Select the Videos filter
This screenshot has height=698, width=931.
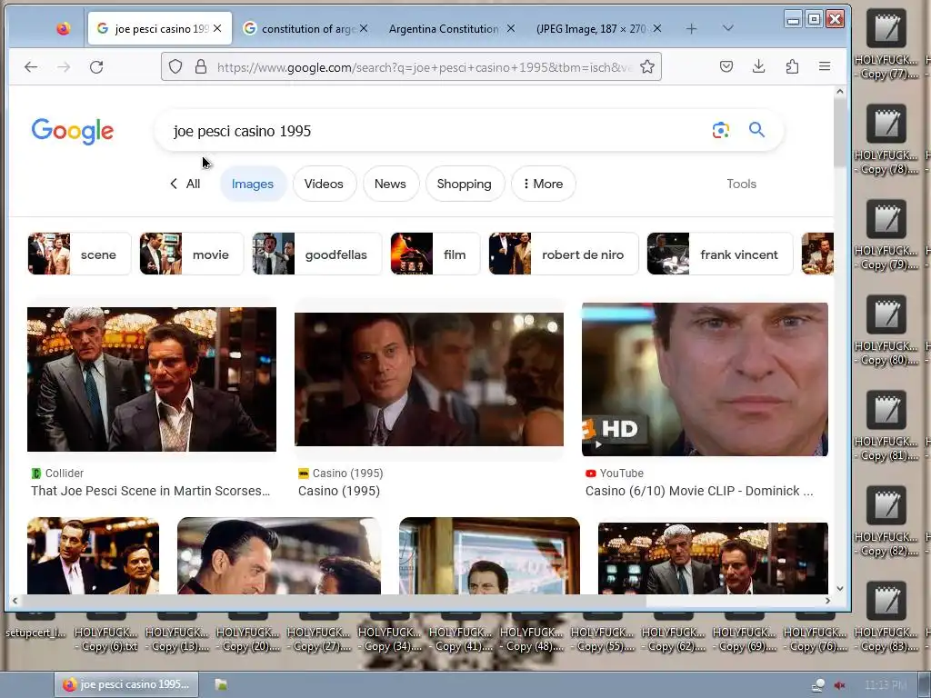click(x=324, y=184)
